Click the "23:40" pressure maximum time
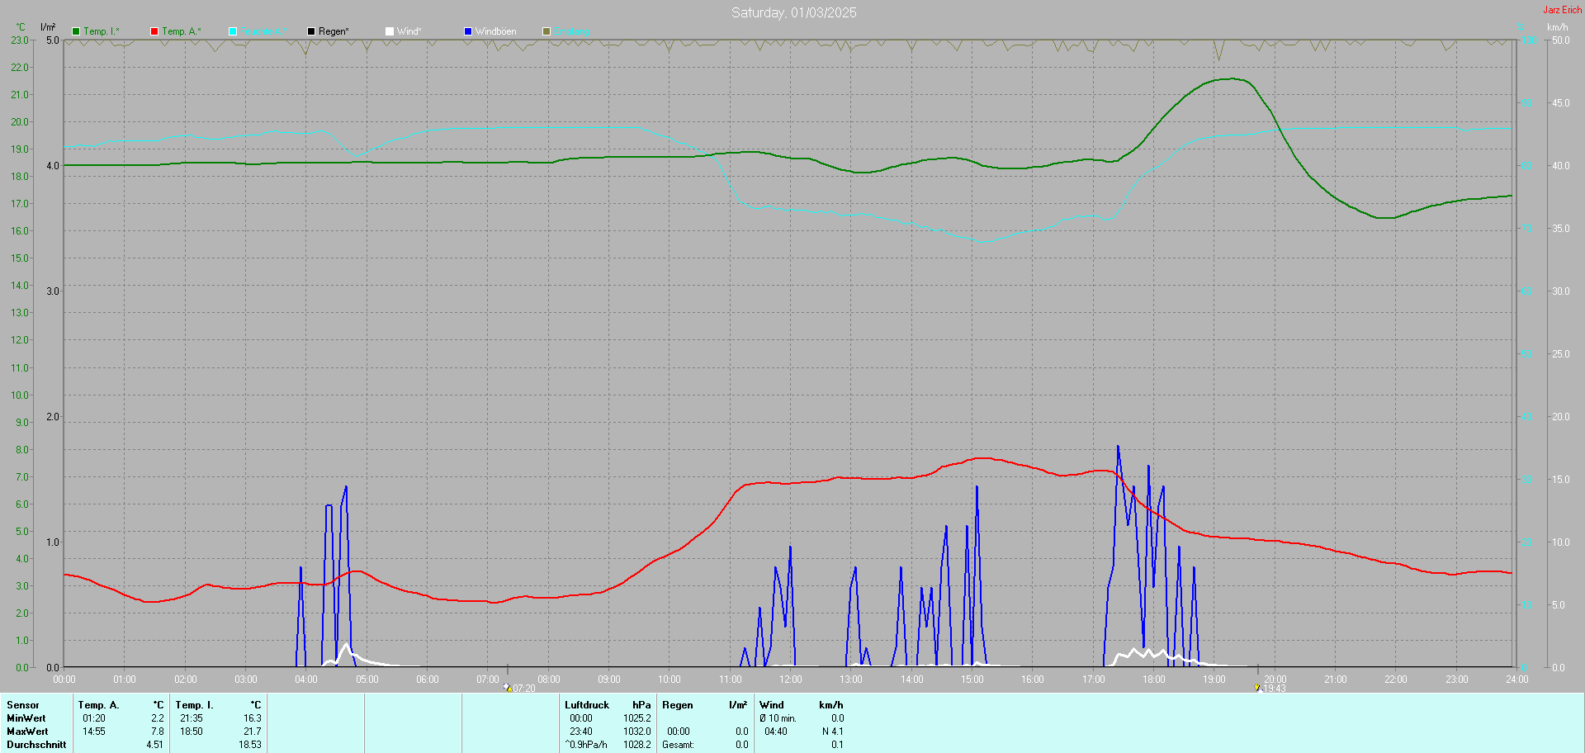Viewport: 1585px width, 753px height. [581, 732]
